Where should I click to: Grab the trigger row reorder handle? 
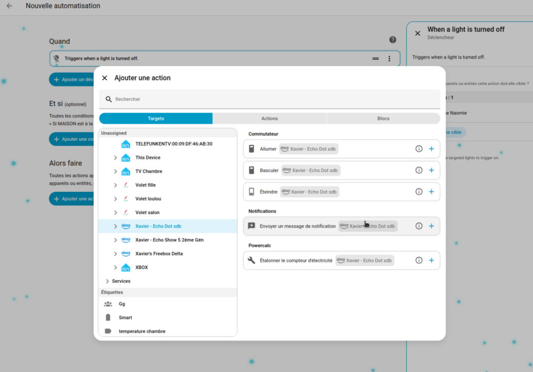click(x=376, y=59)
